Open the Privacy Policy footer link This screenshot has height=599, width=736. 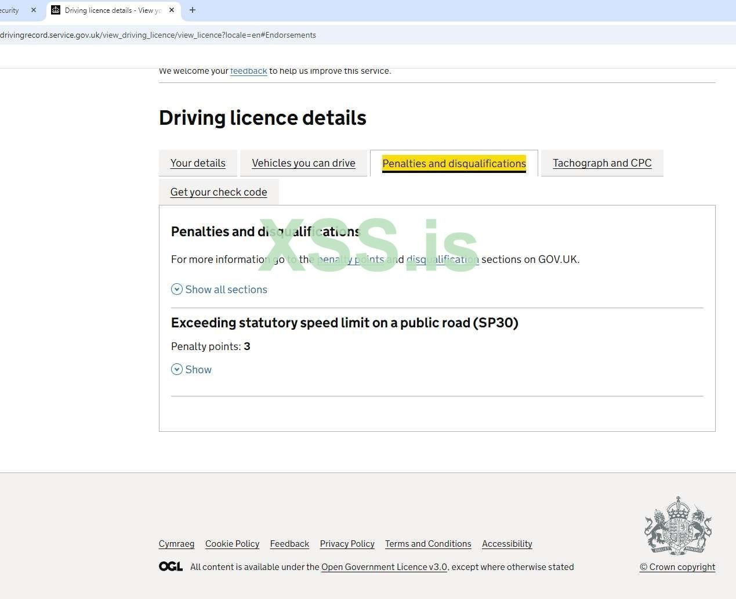point(347,544)
